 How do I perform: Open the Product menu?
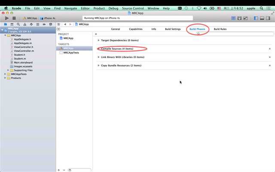pyautogui.click(x=99, y=8)
